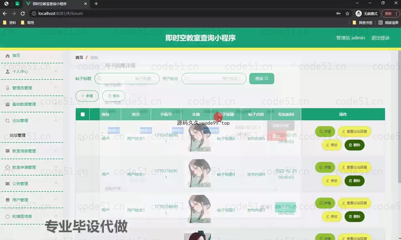Click the password key icon in address bar
This screenshot has width=401, height=240.
point(338,13)
